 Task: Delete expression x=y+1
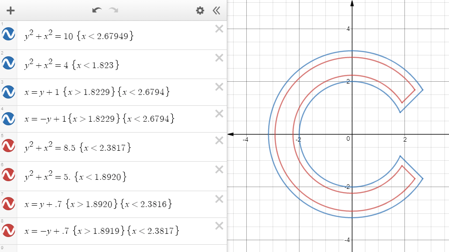pos(219,87)
